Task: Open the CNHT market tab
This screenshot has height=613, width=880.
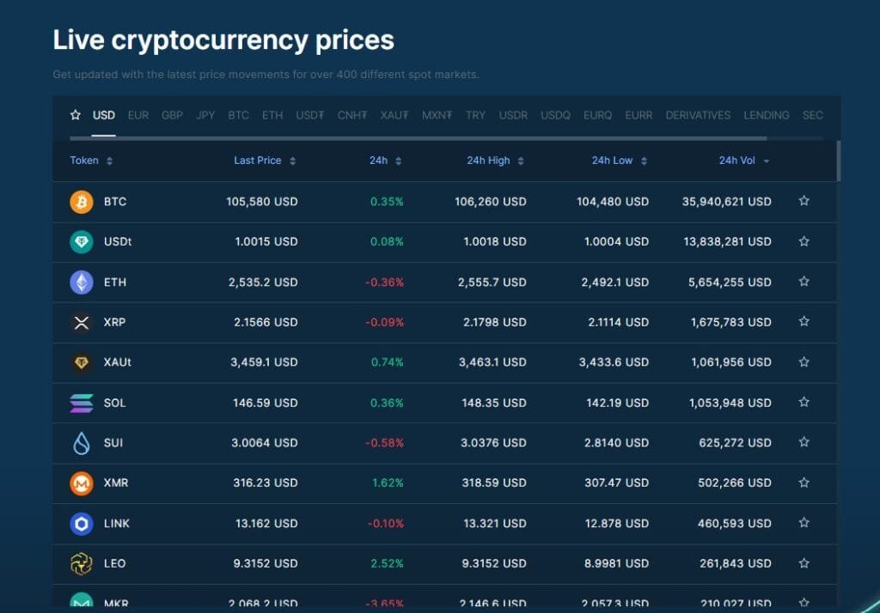Action: click(x=351, y=116)
